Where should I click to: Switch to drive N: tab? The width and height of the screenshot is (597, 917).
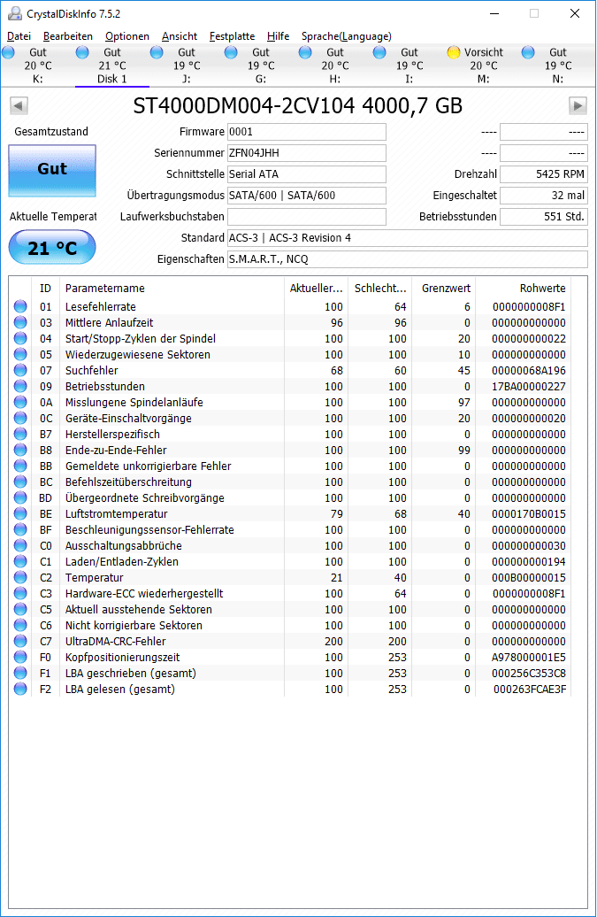point(557,65)
